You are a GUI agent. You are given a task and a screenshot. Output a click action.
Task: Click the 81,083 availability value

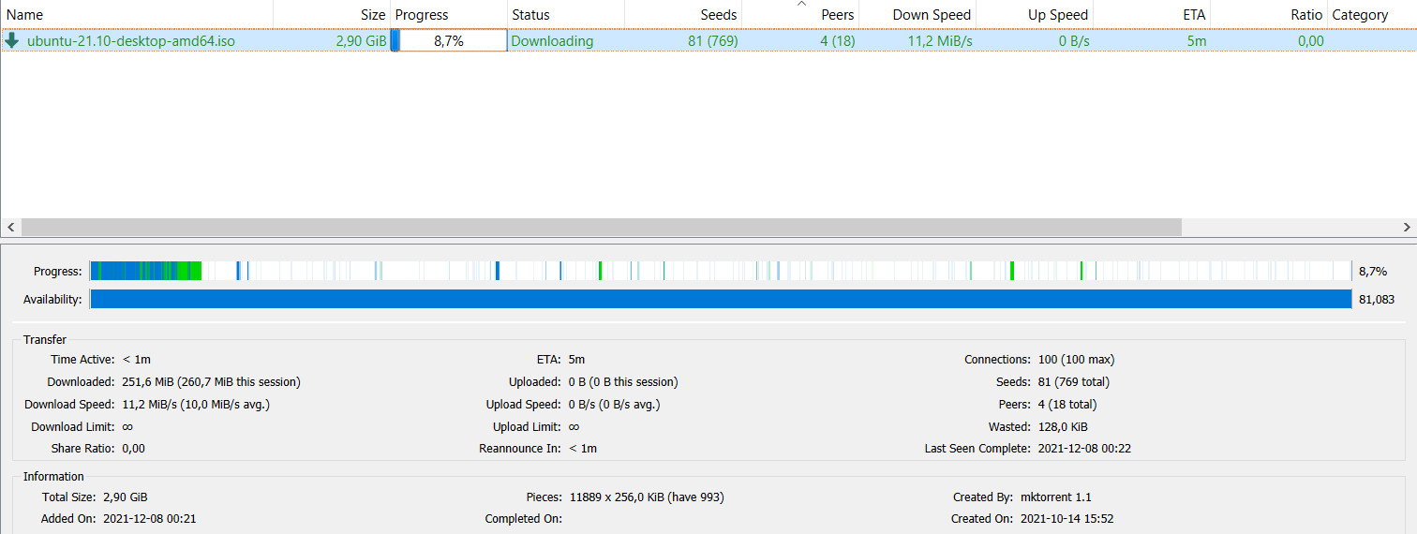1376,300
